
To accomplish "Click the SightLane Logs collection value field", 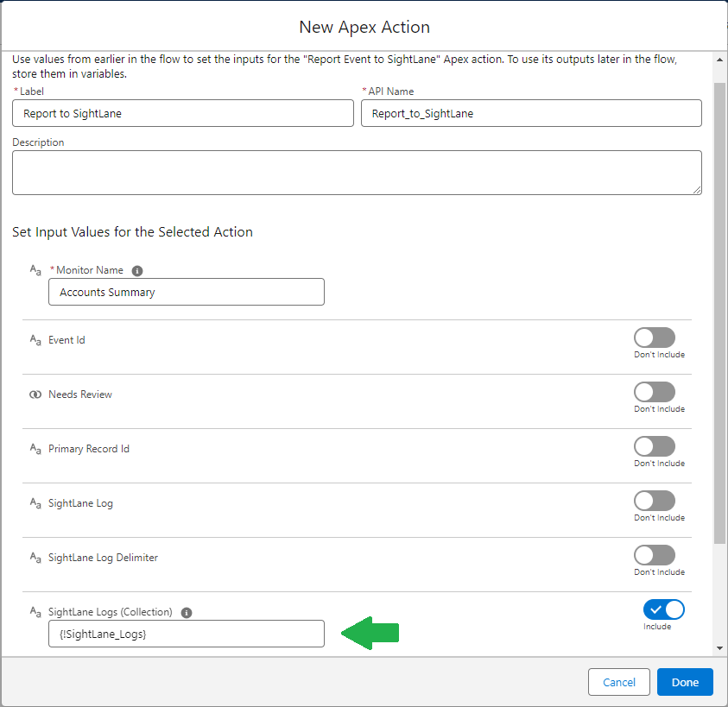I will point(187,634).
